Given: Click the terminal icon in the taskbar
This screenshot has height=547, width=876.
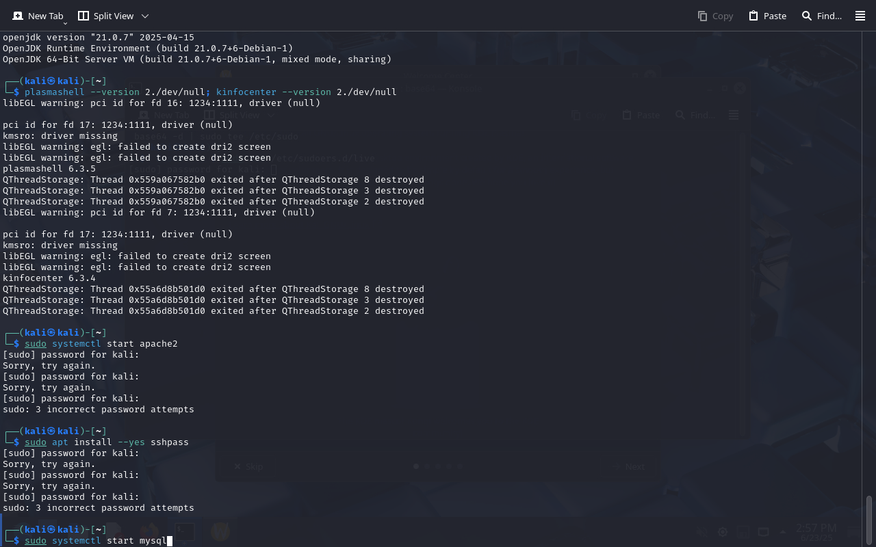Looking at the screenshot, I should tap(183, 531).
